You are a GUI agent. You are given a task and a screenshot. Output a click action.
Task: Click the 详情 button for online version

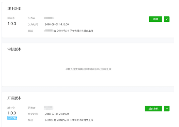(x=156, y=19)
